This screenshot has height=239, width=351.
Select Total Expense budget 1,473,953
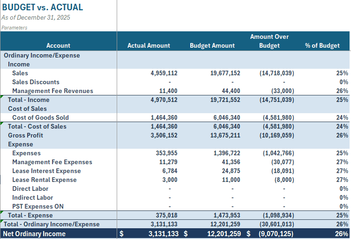click(227, 215)
